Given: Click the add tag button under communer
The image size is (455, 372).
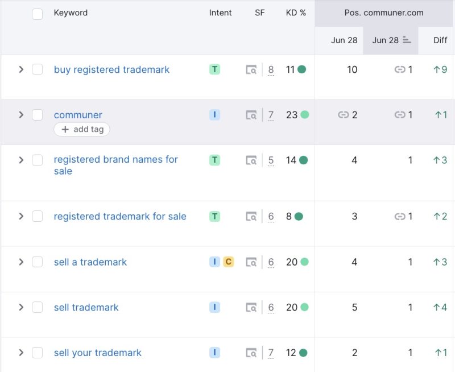Looking at the screenshot, I should point(82,130).
